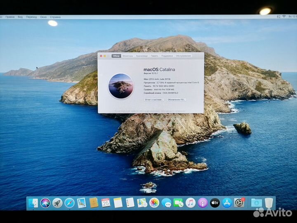
Task: Open Trash in the Dock
Action: pos(269,203)
